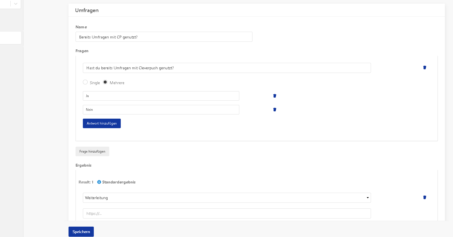Focus the https:// redirect URL field
The height and width of the screenshot is (237, 453).
pyautogui.click(x=227, y=213)
